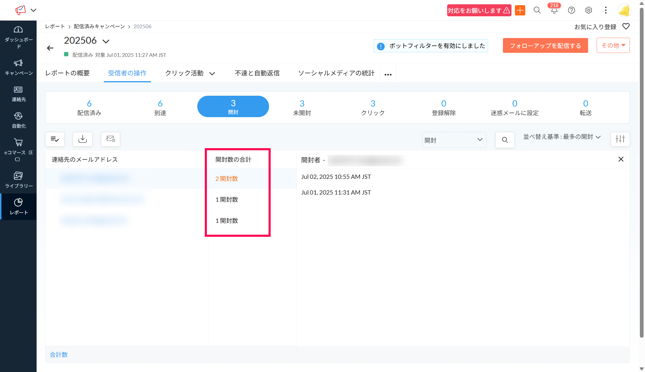The height and width of the screenshot is (372, 645).
Task: Switch to the 不達と自動返信 tab
Action: [257, 73]
